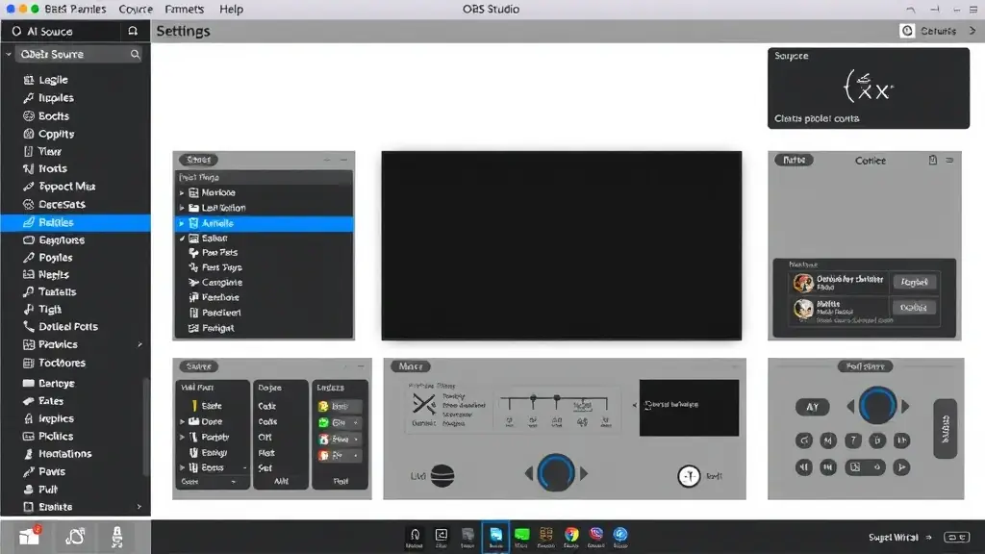The width and height of the screenshot is (985, 554).
Task: Click the display icon beside Sugel Wiftal
Action: pyautogui.click(x=957, y=537)
